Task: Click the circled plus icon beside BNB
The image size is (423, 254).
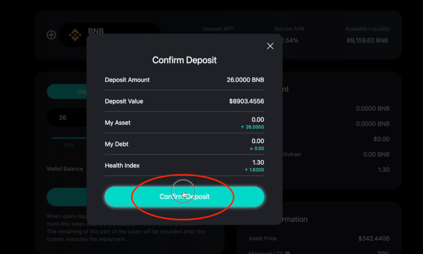Action: point(51,35)
